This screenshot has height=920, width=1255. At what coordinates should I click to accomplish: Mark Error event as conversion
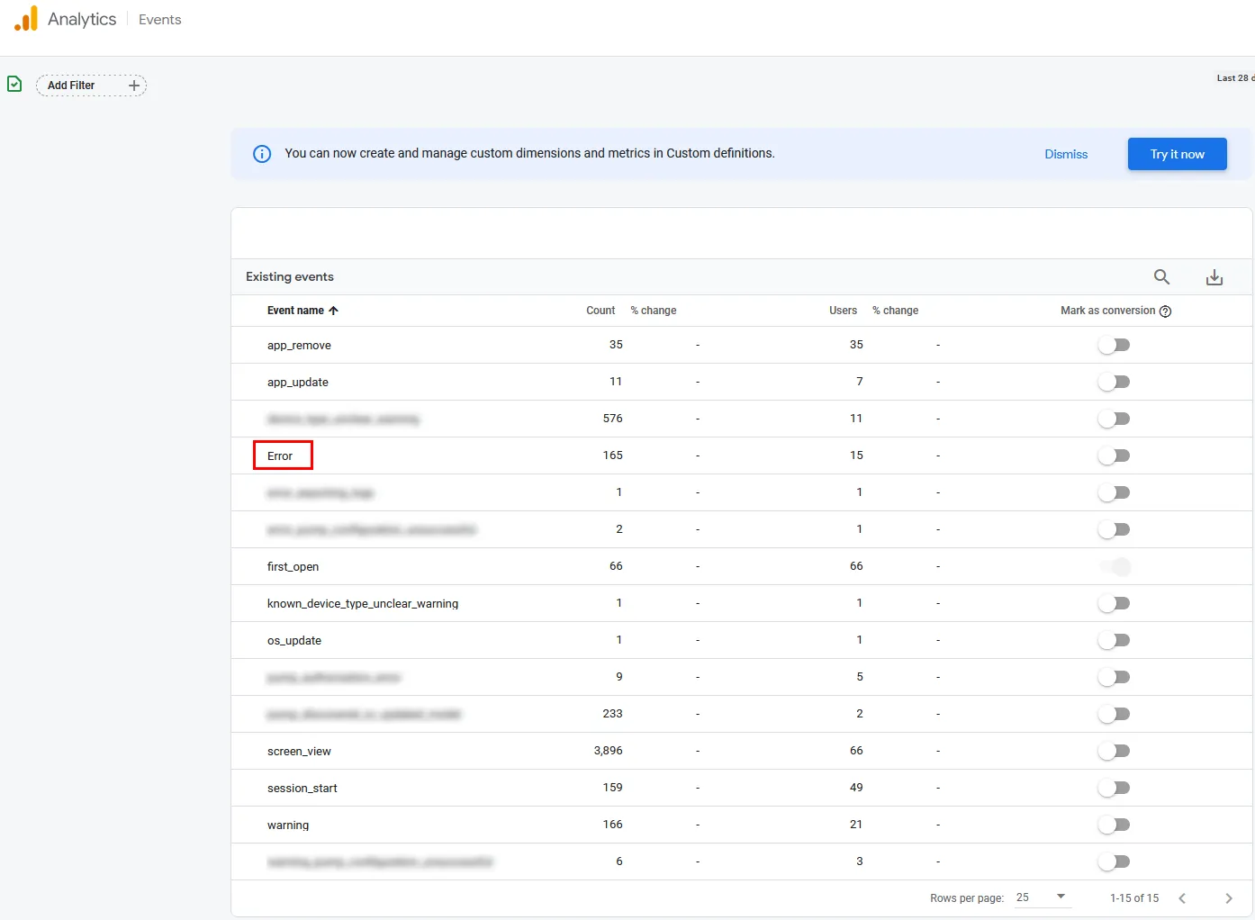click(1114, 455)
